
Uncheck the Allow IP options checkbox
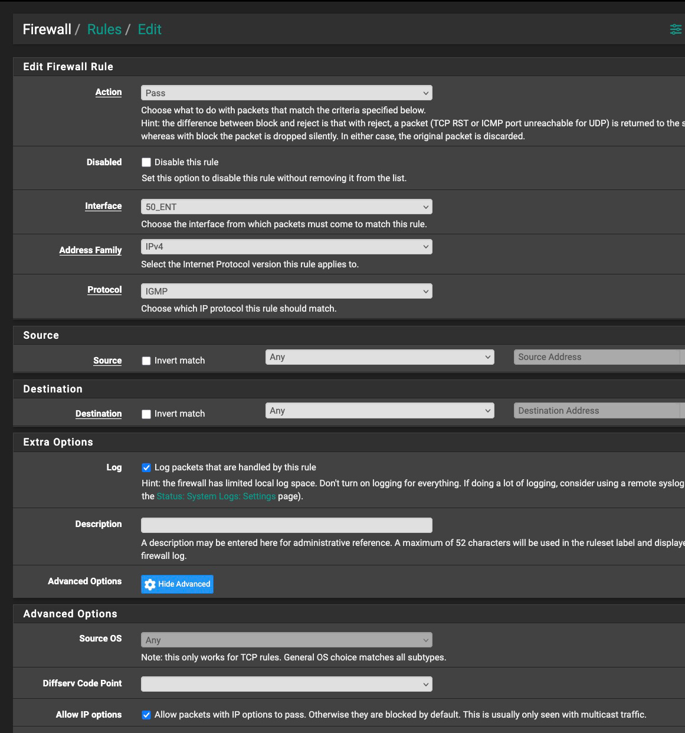click(146, 715)
